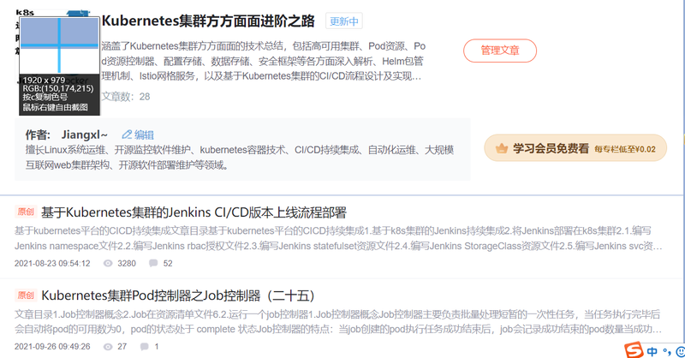Click the 编辑 link next to the author

pos(144,134)
